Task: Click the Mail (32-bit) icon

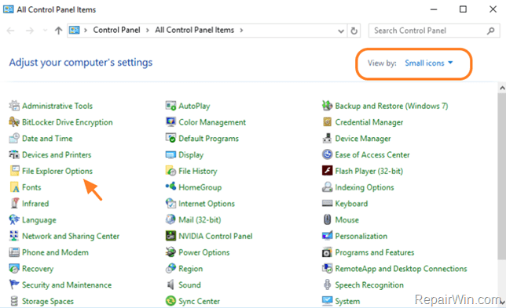Action: (170, 219)
